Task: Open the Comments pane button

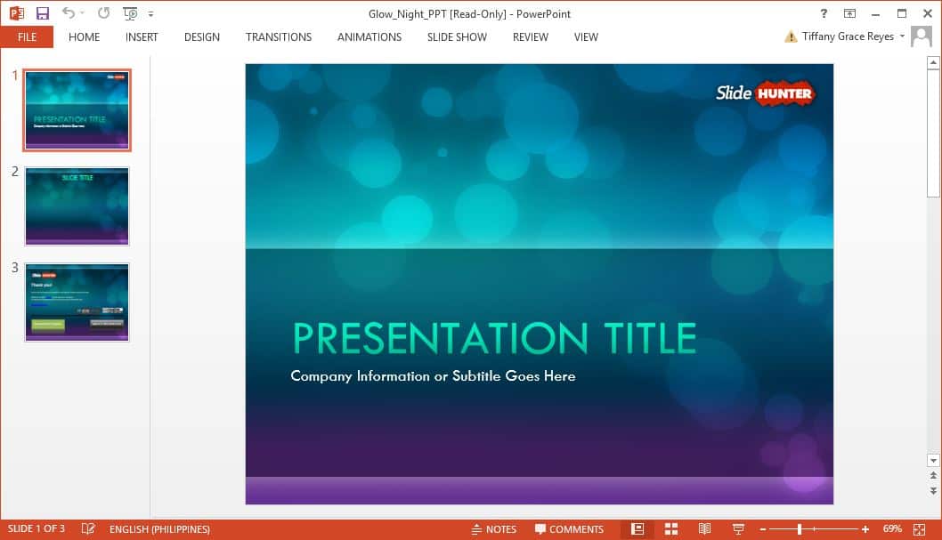Action: (569, 529)
